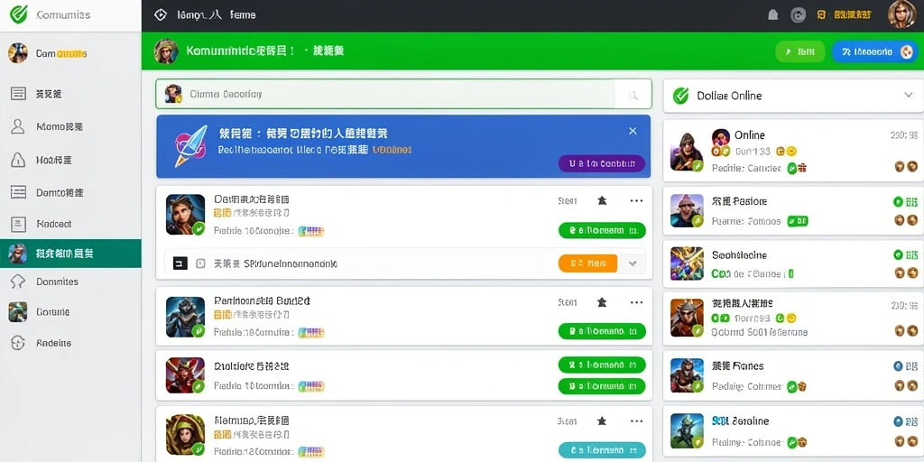
Task: Click star icon on Memnap community card
Action: (x=602, y=421)
